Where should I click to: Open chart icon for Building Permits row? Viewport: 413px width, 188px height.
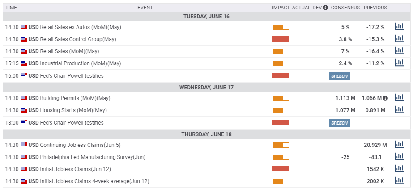pos(399,97)
